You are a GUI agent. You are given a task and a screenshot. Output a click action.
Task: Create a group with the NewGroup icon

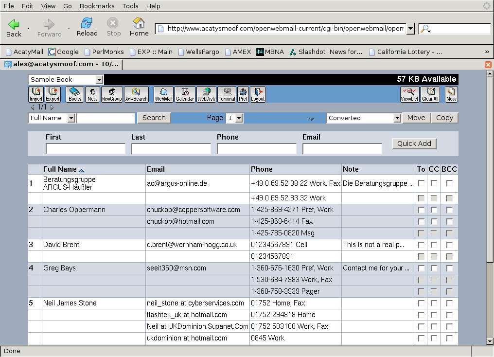click(x=112, y=94)
